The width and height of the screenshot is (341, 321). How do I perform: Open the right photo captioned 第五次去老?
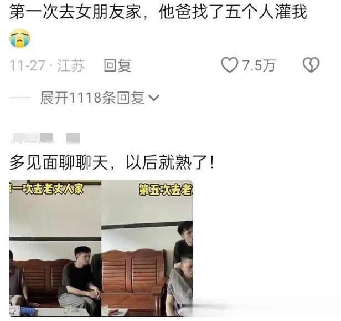(147, 248)
